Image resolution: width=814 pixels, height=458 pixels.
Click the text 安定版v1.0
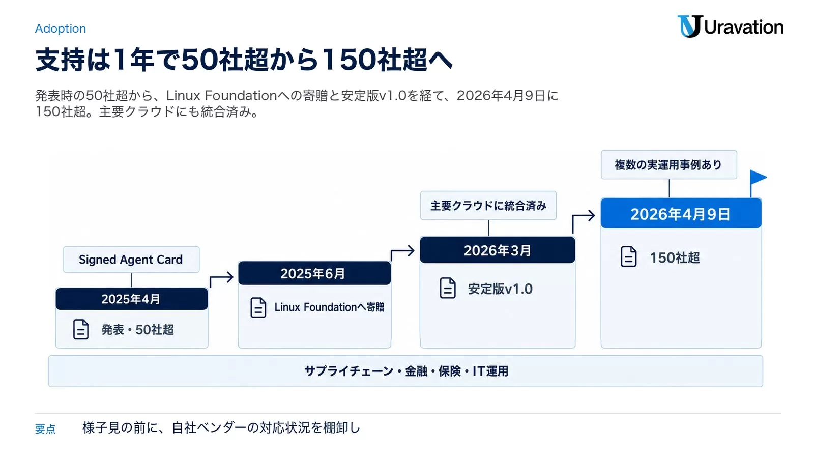pyautogui.click(x=500, y=289)
